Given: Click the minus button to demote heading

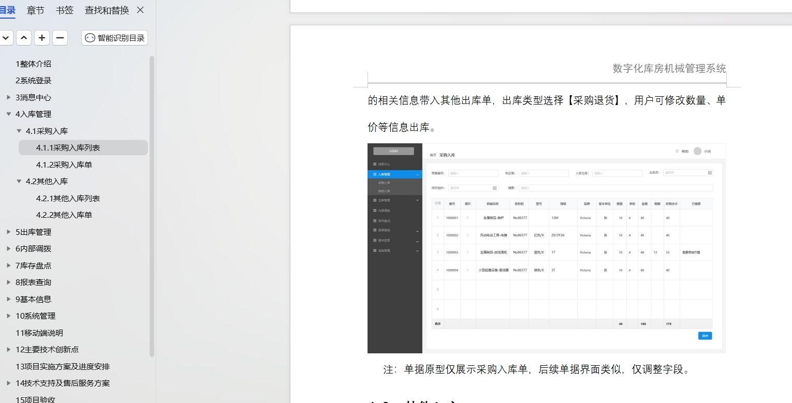Looking at the screenshot, I should pyautogui.click(x=60, y=38).
